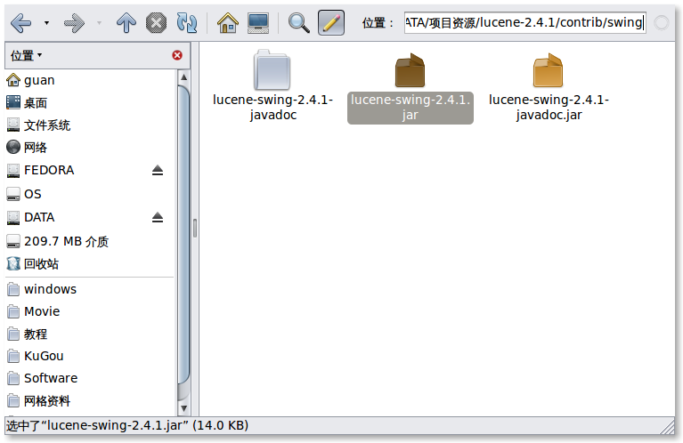Viewport: 683px width, 443px height.
Task: Go back with the left arrow icon
Action: [20, 23]
